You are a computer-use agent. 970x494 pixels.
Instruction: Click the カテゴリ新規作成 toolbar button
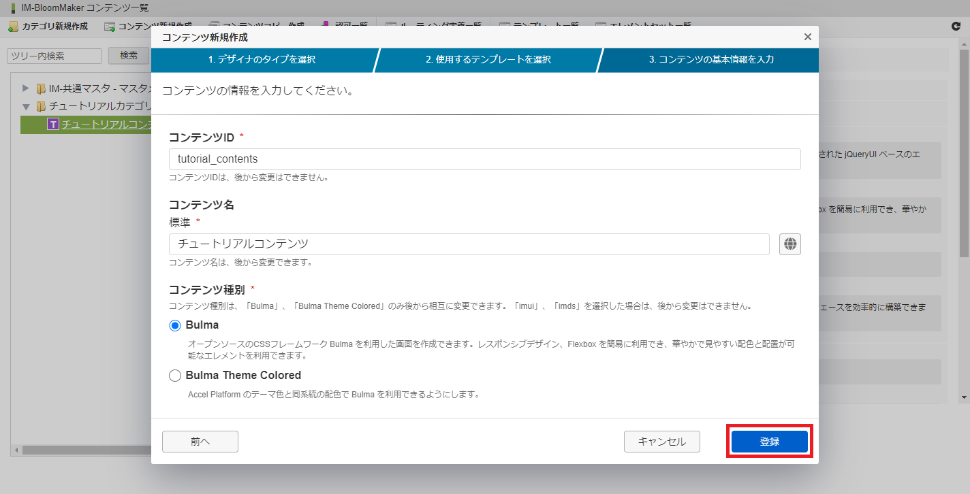(48, 26)
